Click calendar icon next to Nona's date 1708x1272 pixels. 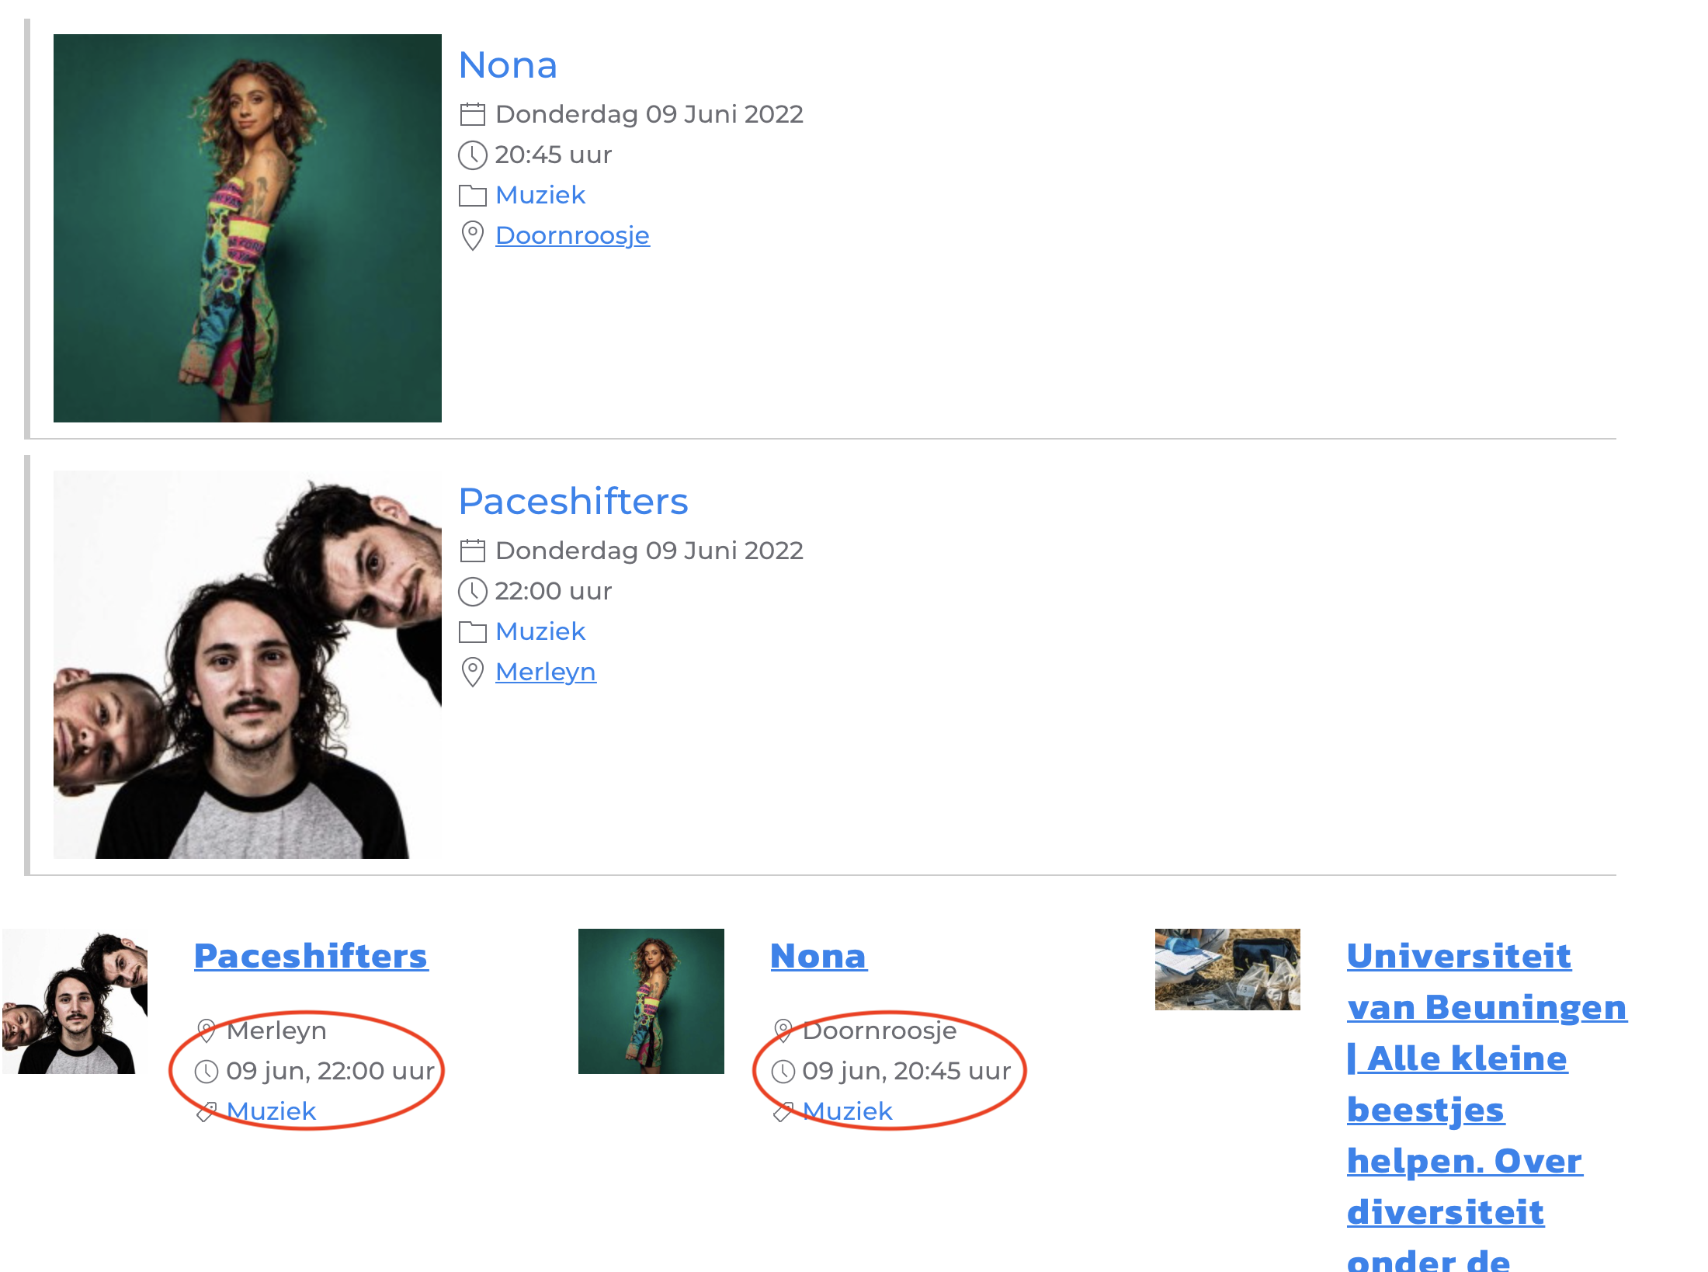point(472,115)
